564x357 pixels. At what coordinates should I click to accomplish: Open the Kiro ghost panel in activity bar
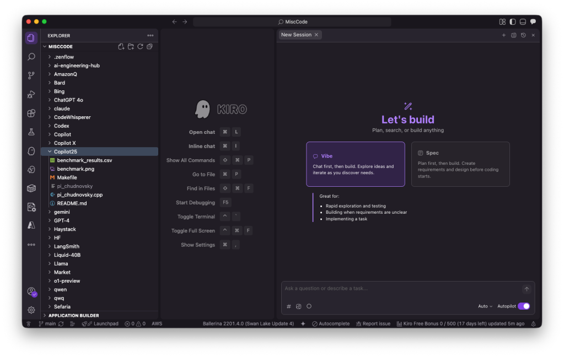click(31, 151)
